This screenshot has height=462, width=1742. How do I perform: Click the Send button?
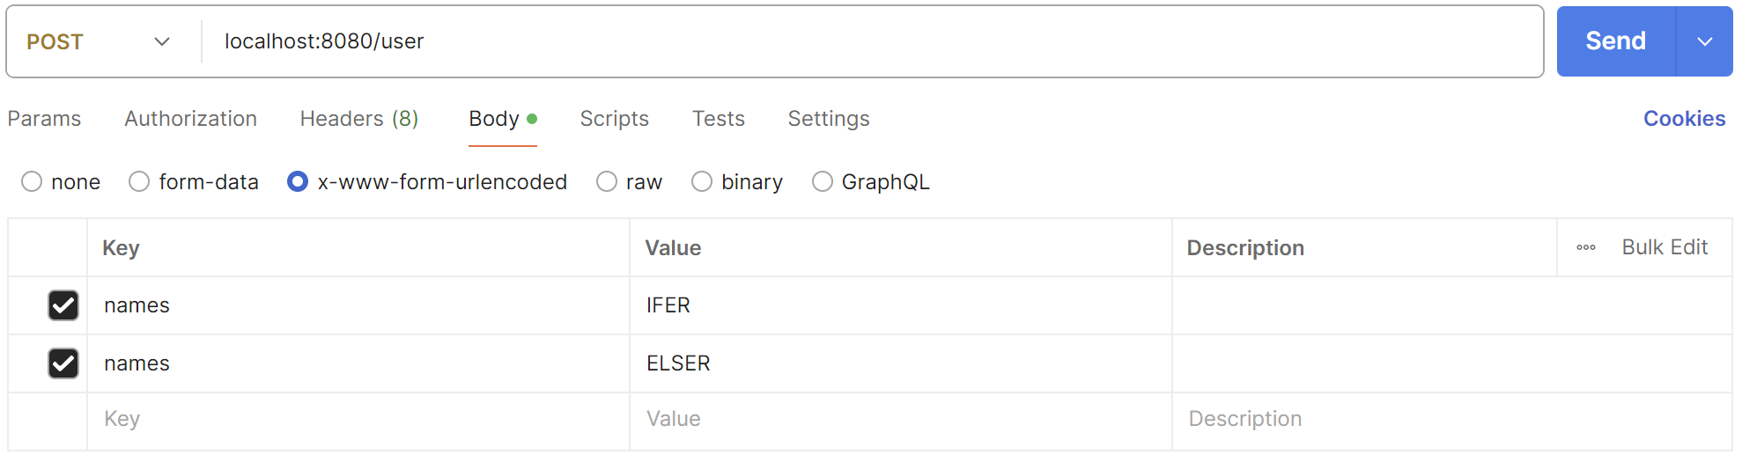click(x=1614, y=42)
